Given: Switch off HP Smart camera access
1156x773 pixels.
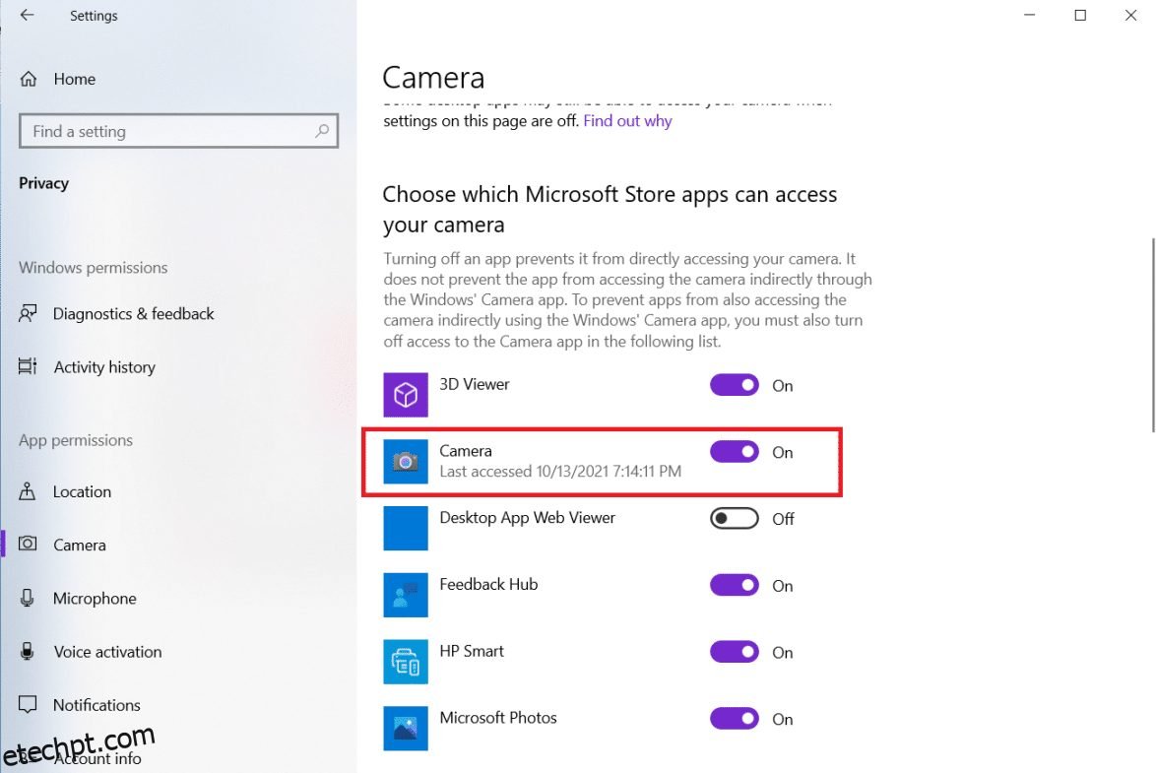Looking at the screenshot, I should point(735,652).
